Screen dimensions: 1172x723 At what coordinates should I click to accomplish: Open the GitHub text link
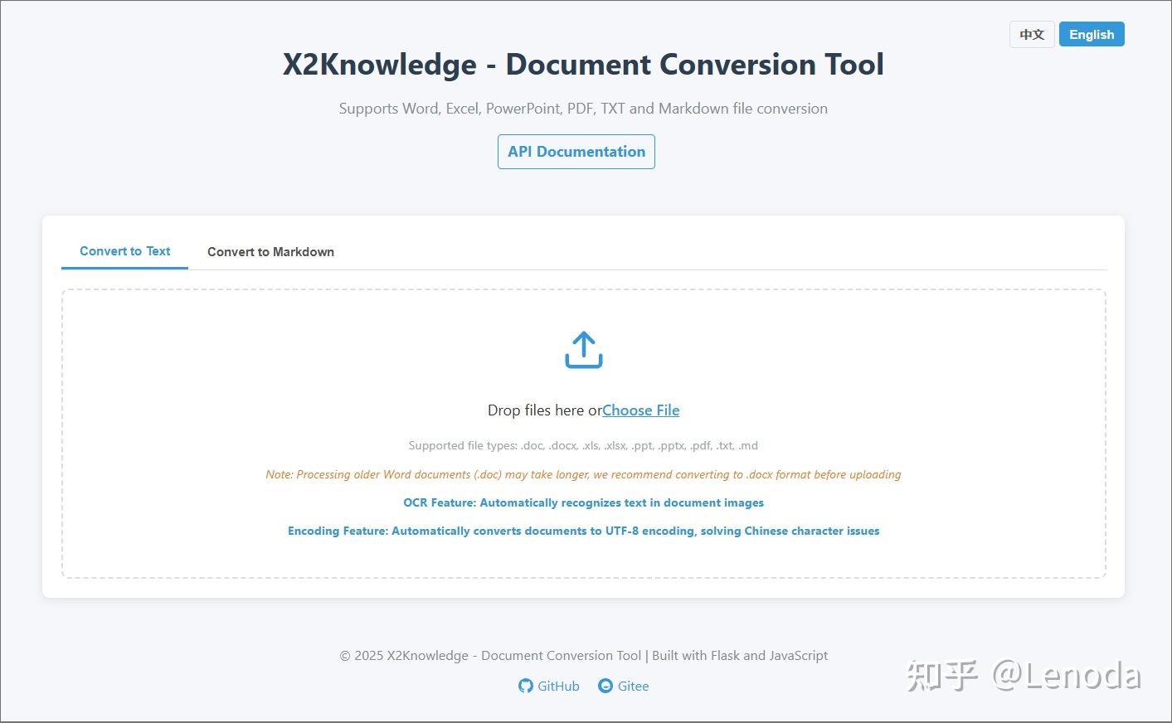pyautogui.click(x=558, y=686)
